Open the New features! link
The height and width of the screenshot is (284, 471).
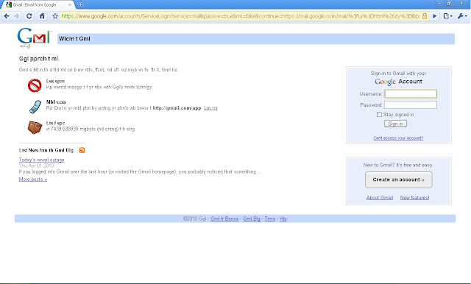click(414, 197)
